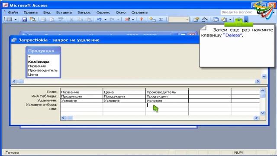Click the Show Table toolbar icon

pos(152,19)
